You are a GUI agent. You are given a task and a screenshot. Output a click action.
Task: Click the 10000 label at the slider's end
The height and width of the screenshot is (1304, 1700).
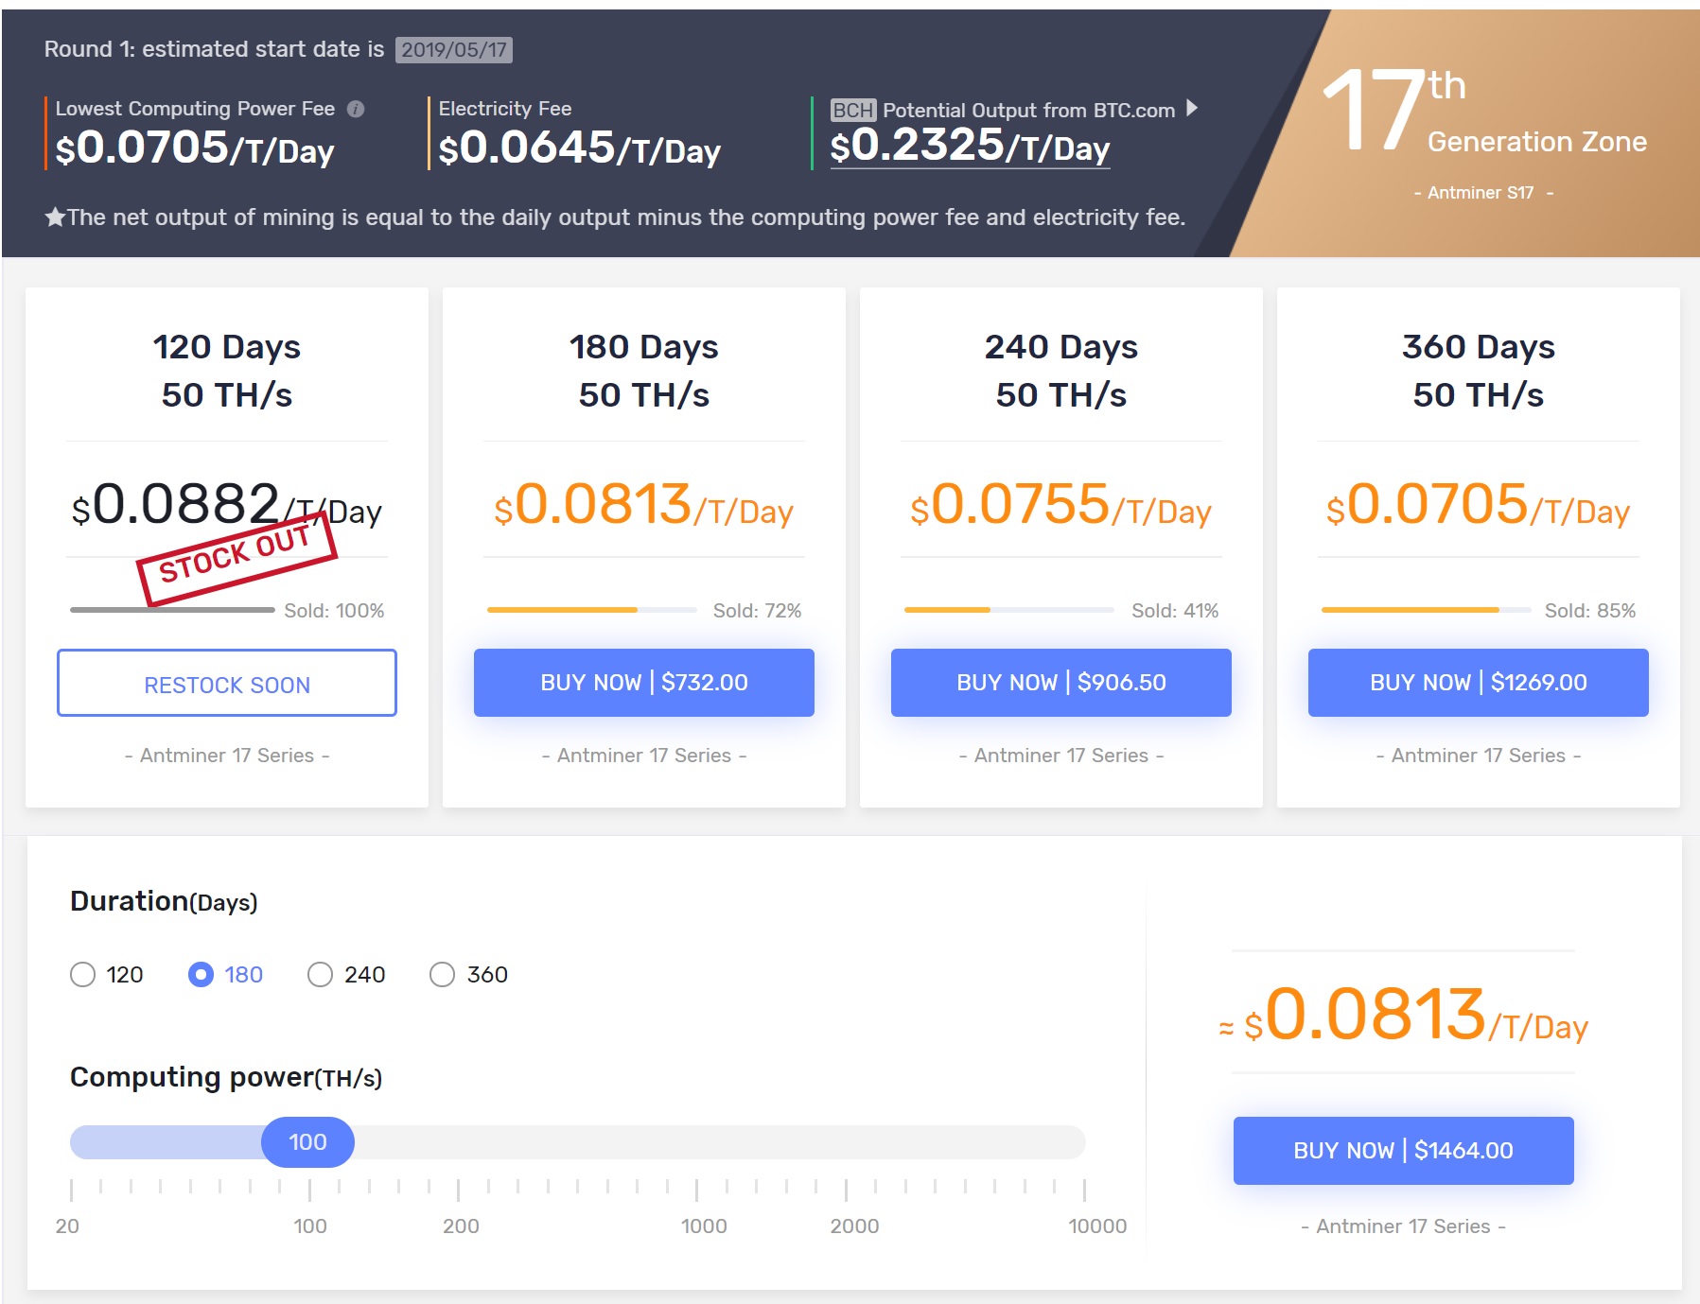[1097, 1226]
